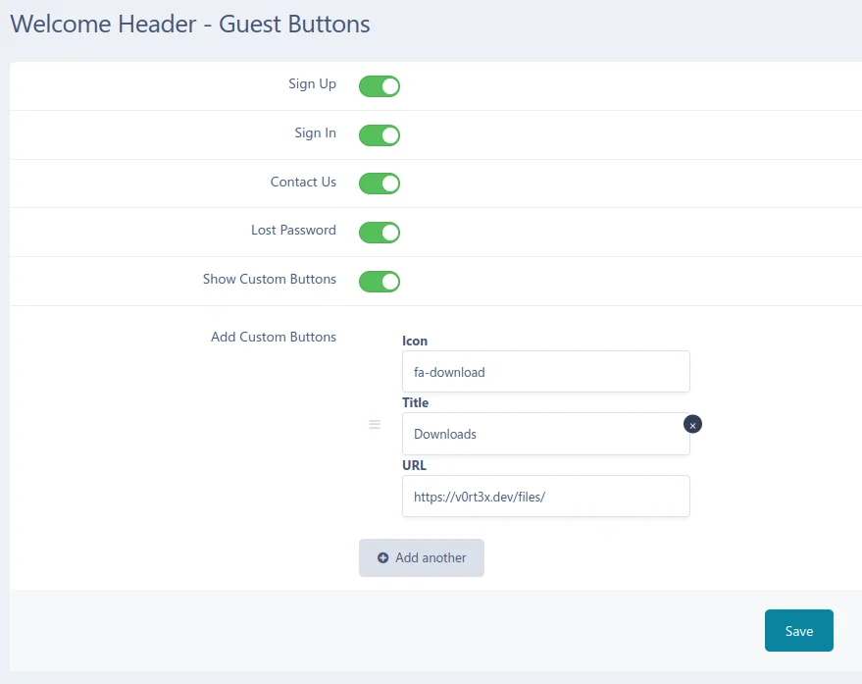862x684 pixels.
Task: Focus the URL input field
Action: (x=545, y=497)
